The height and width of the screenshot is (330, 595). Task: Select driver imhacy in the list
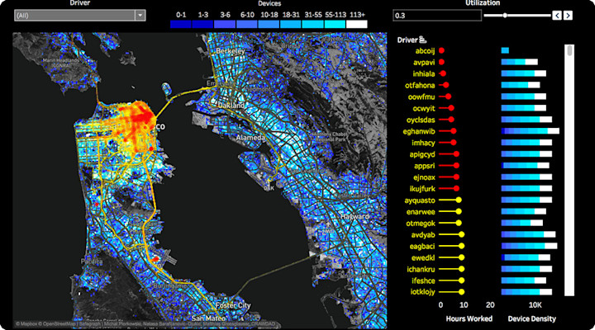[x=423, y=143]
